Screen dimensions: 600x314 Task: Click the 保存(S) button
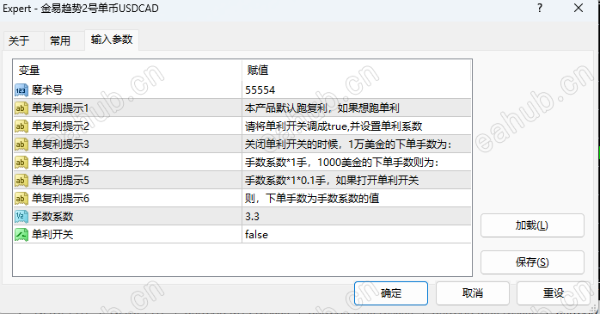(532, 262)
